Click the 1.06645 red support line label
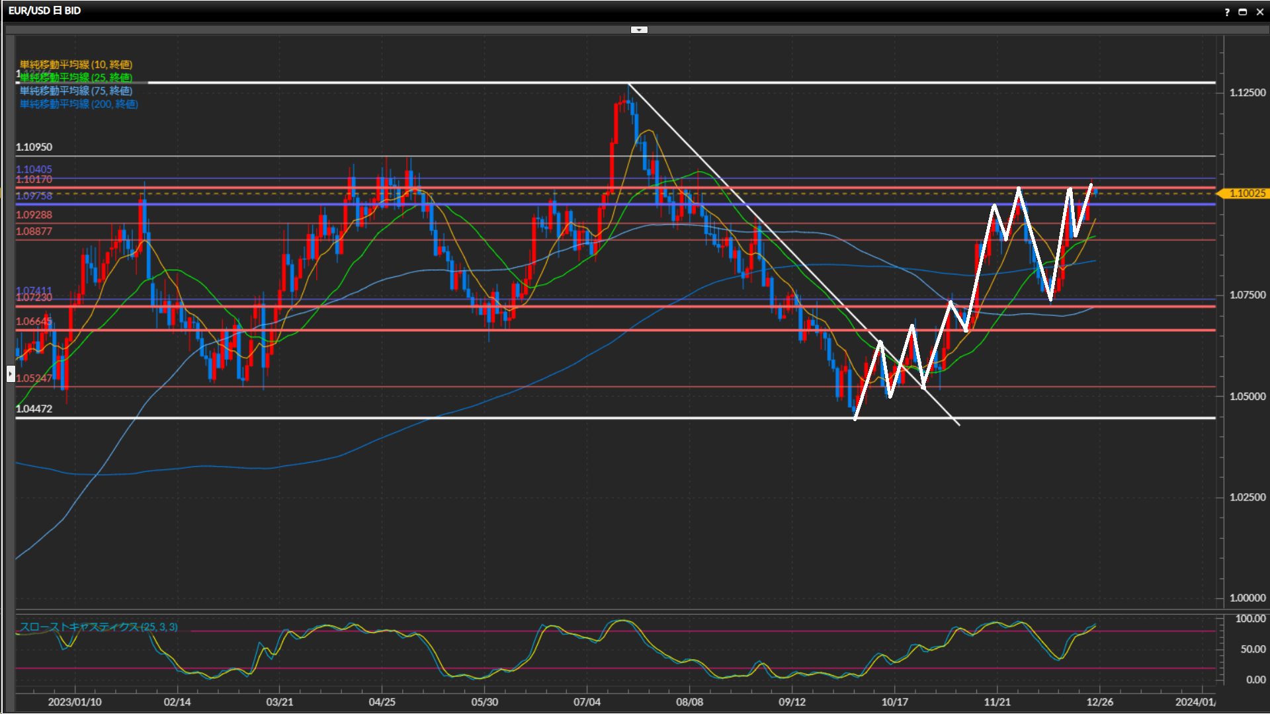This screenshot has height=714, width=1270. coord(34,321)
